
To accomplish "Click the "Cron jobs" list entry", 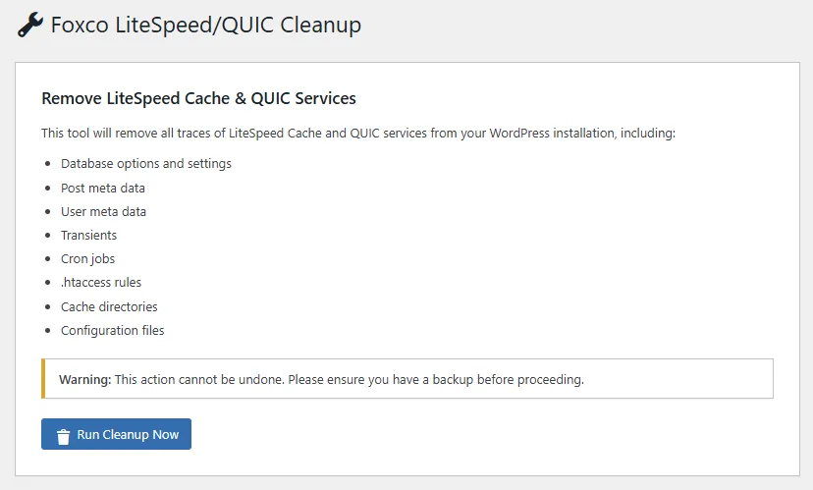I will pos(87,259).
